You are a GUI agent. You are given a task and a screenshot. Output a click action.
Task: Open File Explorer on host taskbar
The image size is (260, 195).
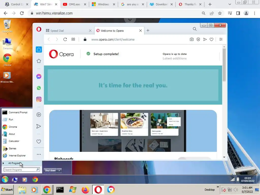22,190
